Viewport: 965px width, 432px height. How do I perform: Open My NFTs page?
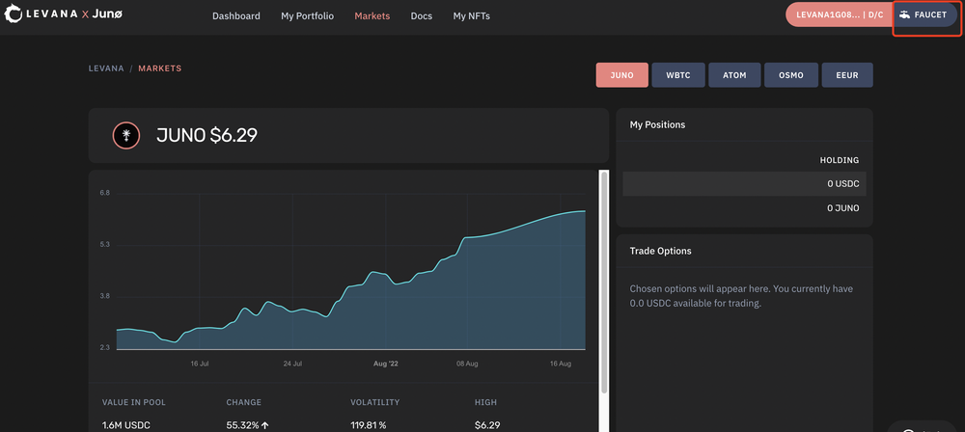pos(472,16)
